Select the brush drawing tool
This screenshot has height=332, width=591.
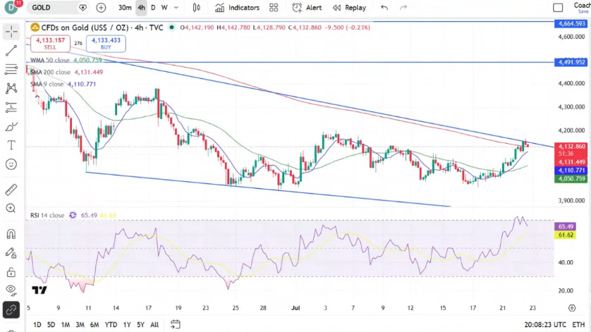[11, 127]
